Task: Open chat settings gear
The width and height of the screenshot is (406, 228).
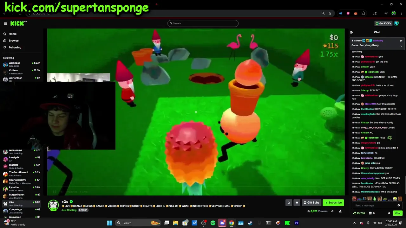Action: [389, 213]
